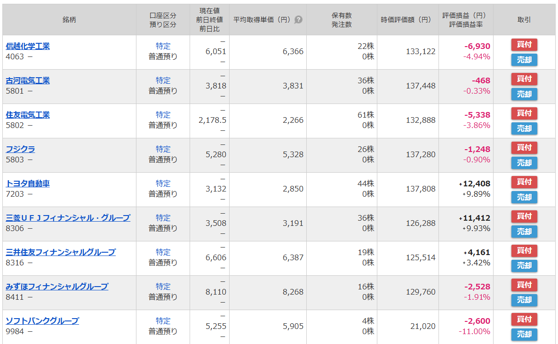Select average cost 5,905
The height and width of the screenshot is (344, 558).
pyautogui.click(x=293, y=326)
